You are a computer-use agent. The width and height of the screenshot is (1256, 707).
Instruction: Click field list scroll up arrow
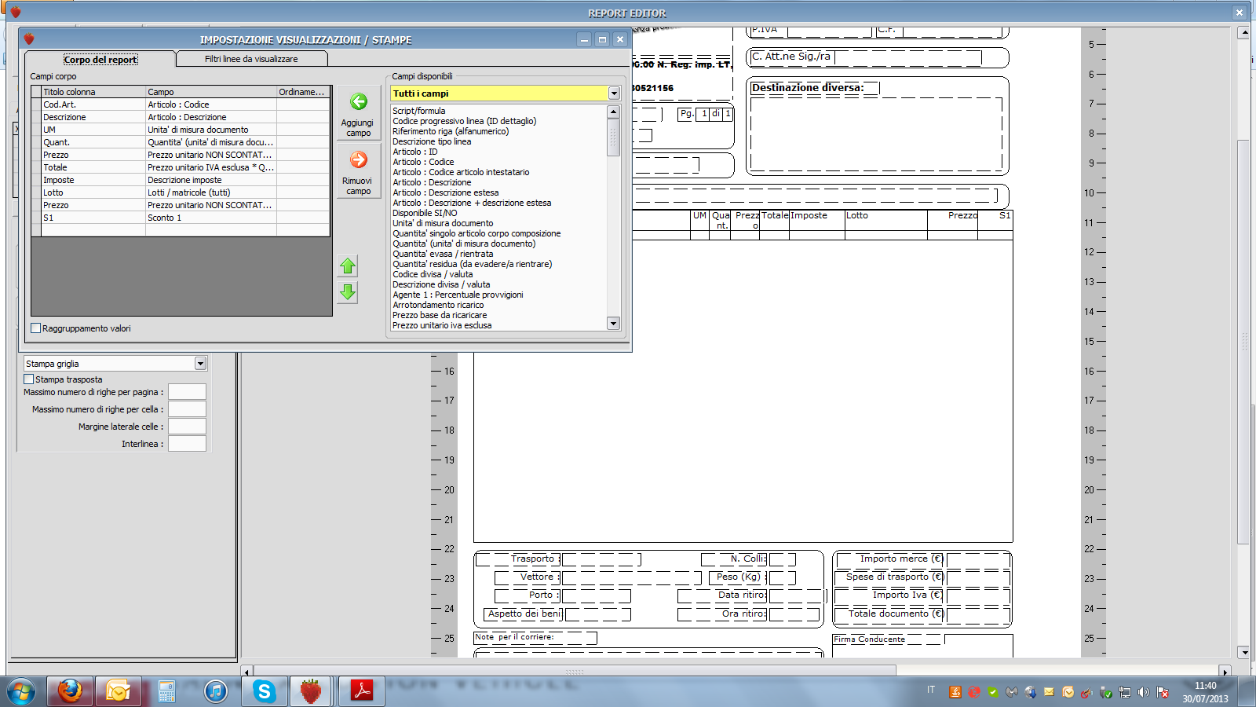[614, 112]
